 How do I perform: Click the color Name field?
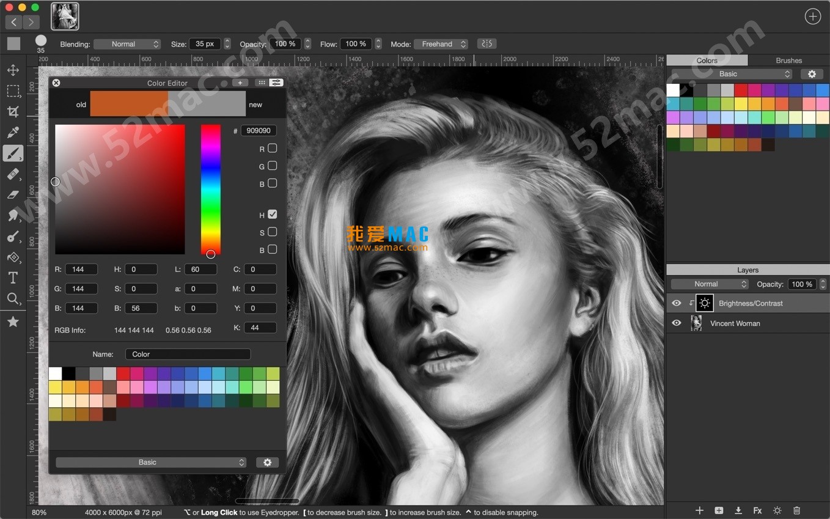(188, 354)
